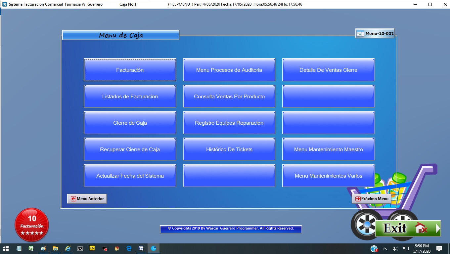Click the red 10 Facturación badge
Screen dimensions: 450x254
click(x=32, y=225)
